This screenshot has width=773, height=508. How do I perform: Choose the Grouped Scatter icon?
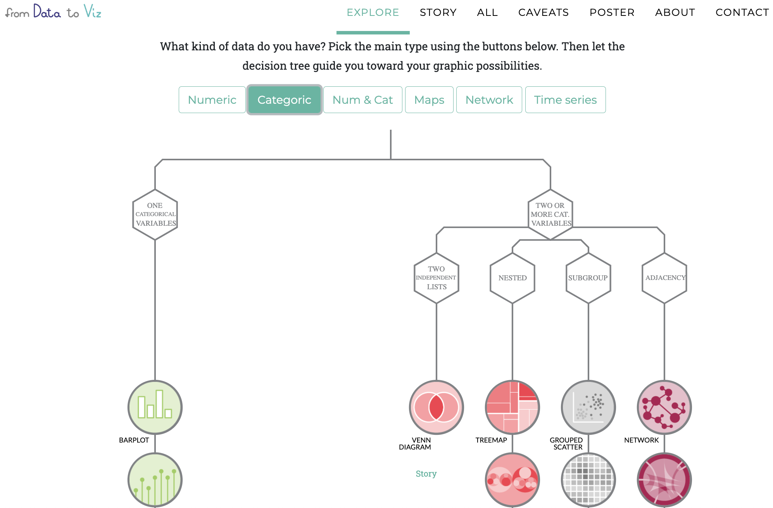(x=588, y=407)
